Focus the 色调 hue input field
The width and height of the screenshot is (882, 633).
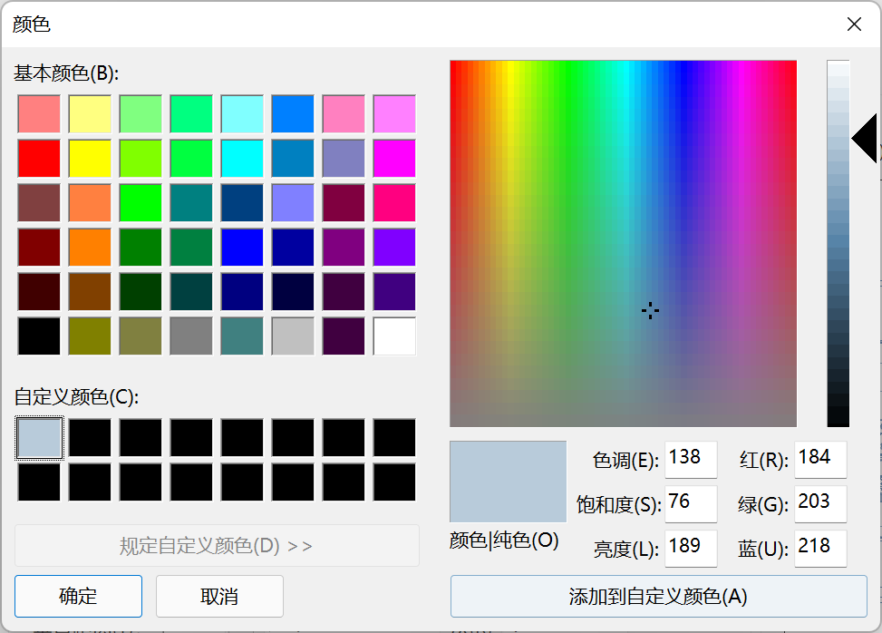point(691,459)
